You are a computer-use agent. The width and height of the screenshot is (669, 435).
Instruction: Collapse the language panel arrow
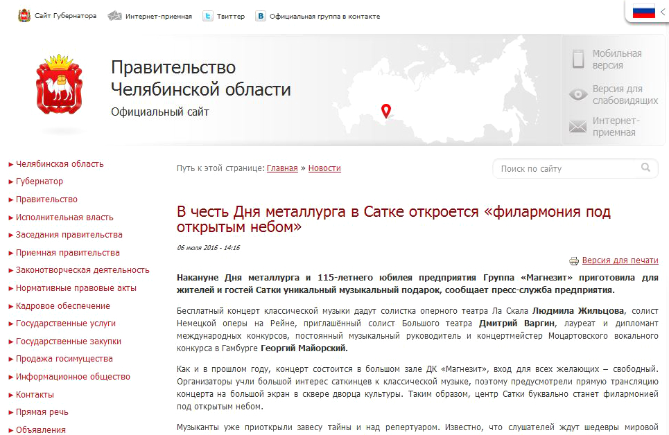[x=663, y=12]
